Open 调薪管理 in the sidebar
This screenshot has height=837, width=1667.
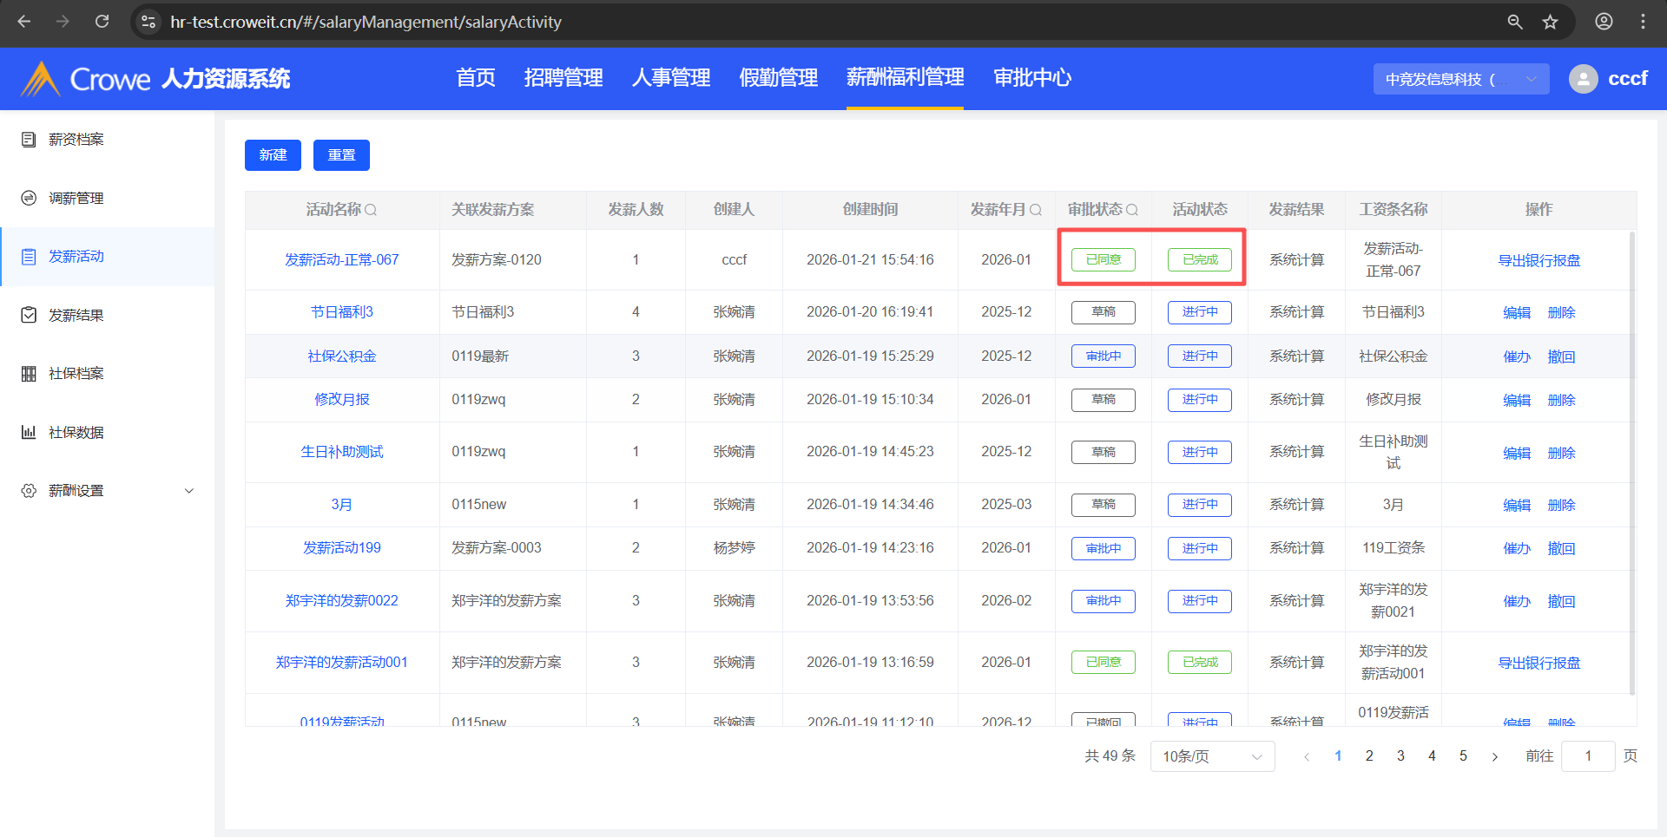click(x=76, y=199)
